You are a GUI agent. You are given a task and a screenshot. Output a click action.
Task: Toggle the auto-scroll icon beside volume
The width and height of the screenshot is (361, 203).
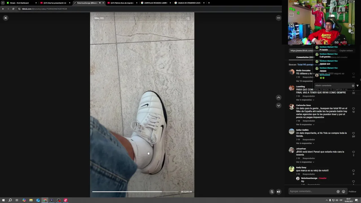[272, 192]
